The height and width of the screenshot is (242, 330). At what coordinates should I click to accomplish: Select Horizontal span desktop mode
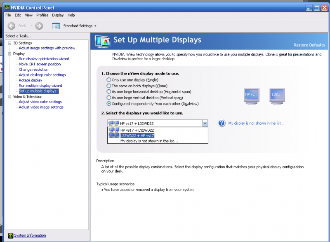tap(109, 91)
